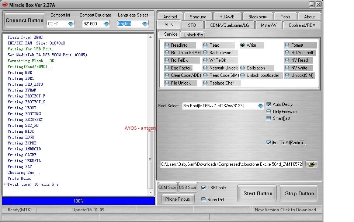Switch to the Samsung tab
Image resolution: width=354 pixels, height=222 pixels.
(198, 17)
